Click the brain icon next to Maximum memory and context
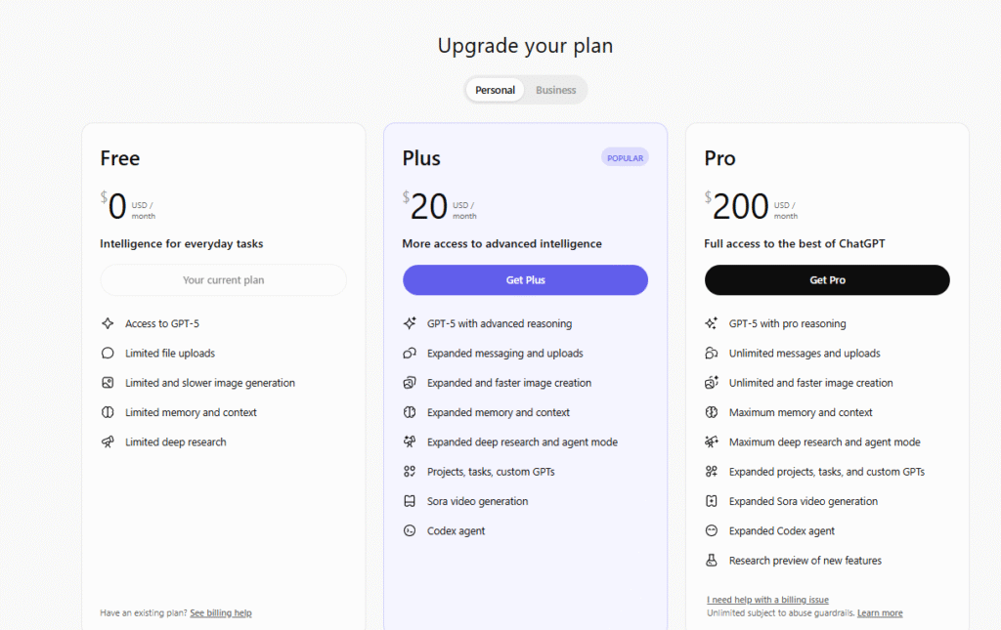Image resolution: width=1001 pixels, height=630 pixels. point(712,412)
